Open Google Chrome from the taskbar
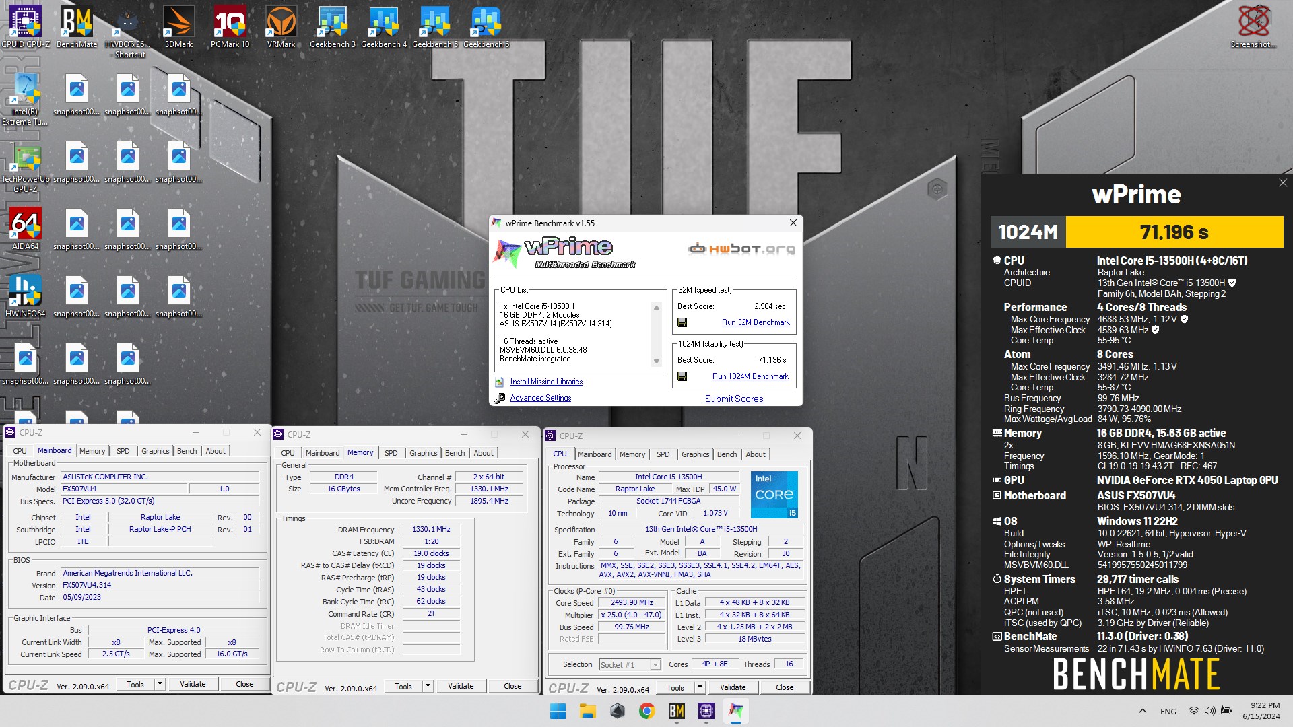Image resolution: width=1293 pixels, height=727 pixels. (646, 711)
